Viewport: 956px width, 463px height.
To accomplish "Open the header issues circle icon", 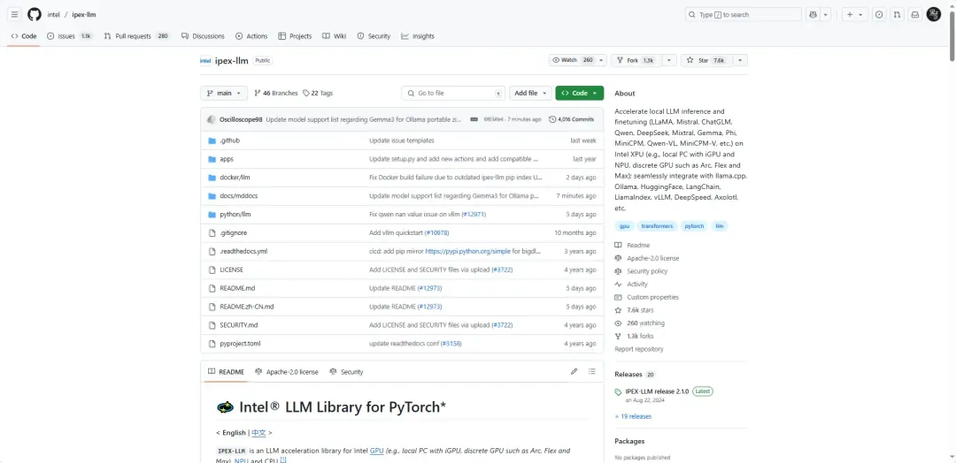I will point(879,15).
